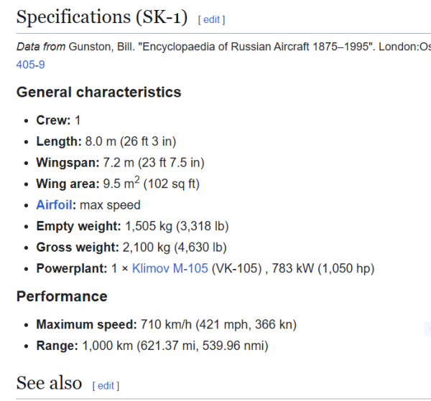Viewport: 431px width, 401px height.
Task: Click the Wingspan 7.2 m entry
Action: 120,163
